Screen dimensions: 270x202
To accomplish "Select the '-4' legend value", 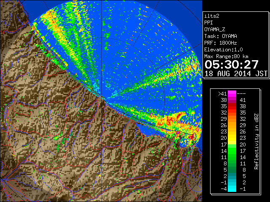I will [x=224, y=189].
